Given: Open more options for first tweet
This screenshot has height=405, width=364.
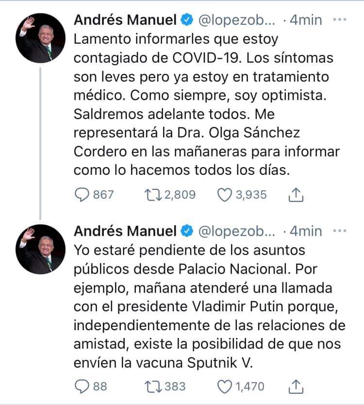Looking at the screenshot, I should 340,20.
